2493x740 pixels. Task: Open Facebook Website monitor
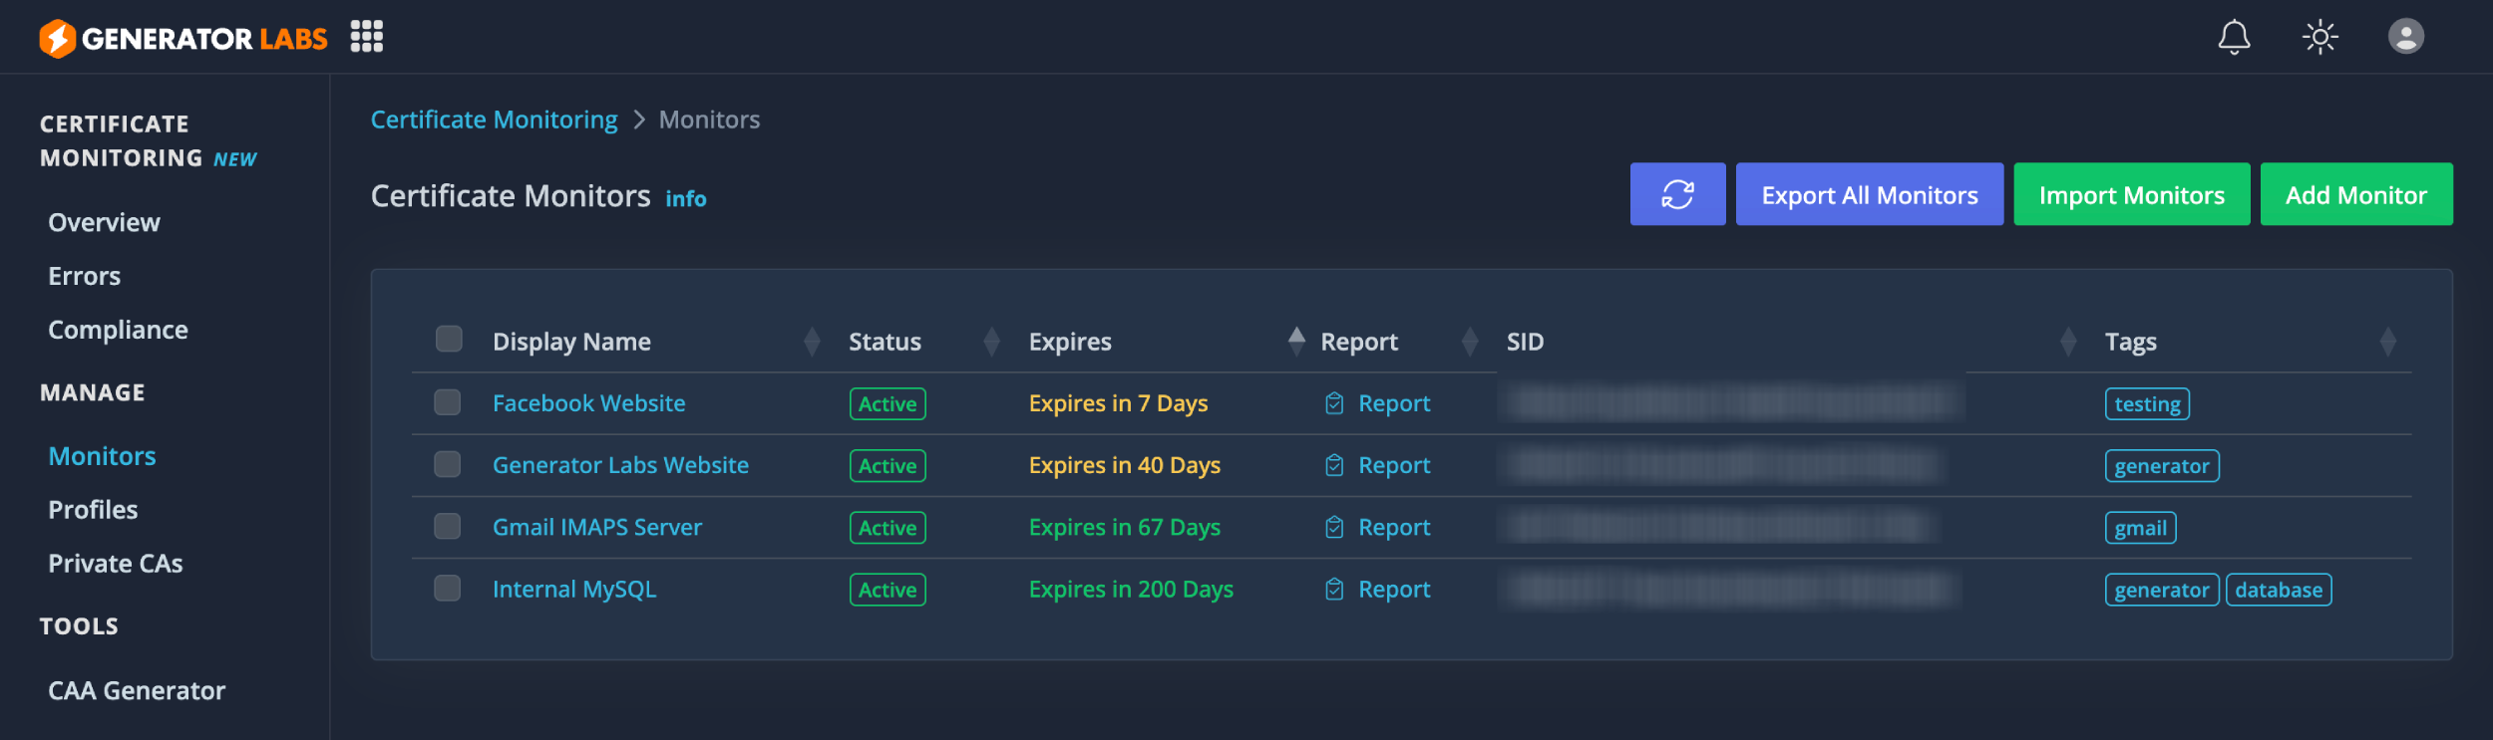point(588,403)
